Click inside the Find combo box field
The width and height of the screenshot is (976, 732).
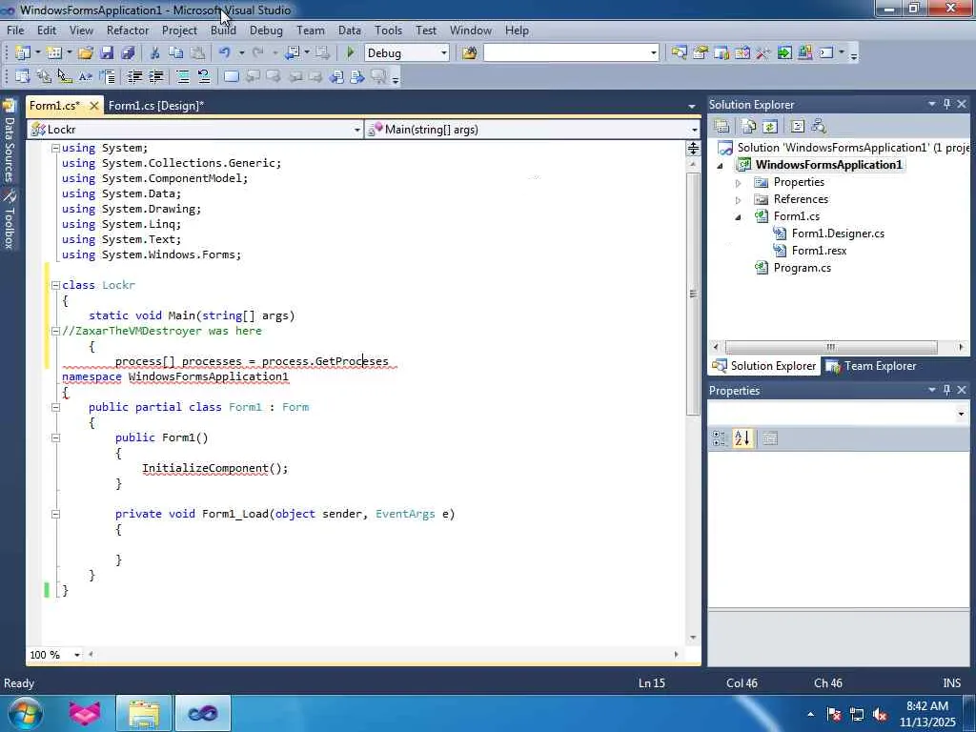pyautogui.click(x=565, y=53)
